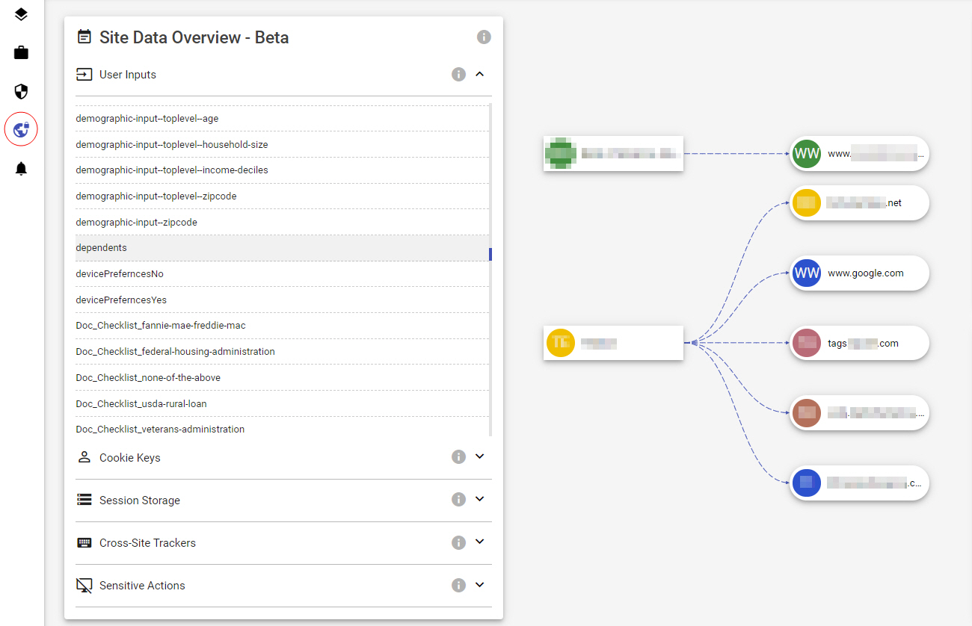The height and width of the screenshot is (626, 972).
Task: Click the User Inputs info icon
Action: tap(459, 75)
